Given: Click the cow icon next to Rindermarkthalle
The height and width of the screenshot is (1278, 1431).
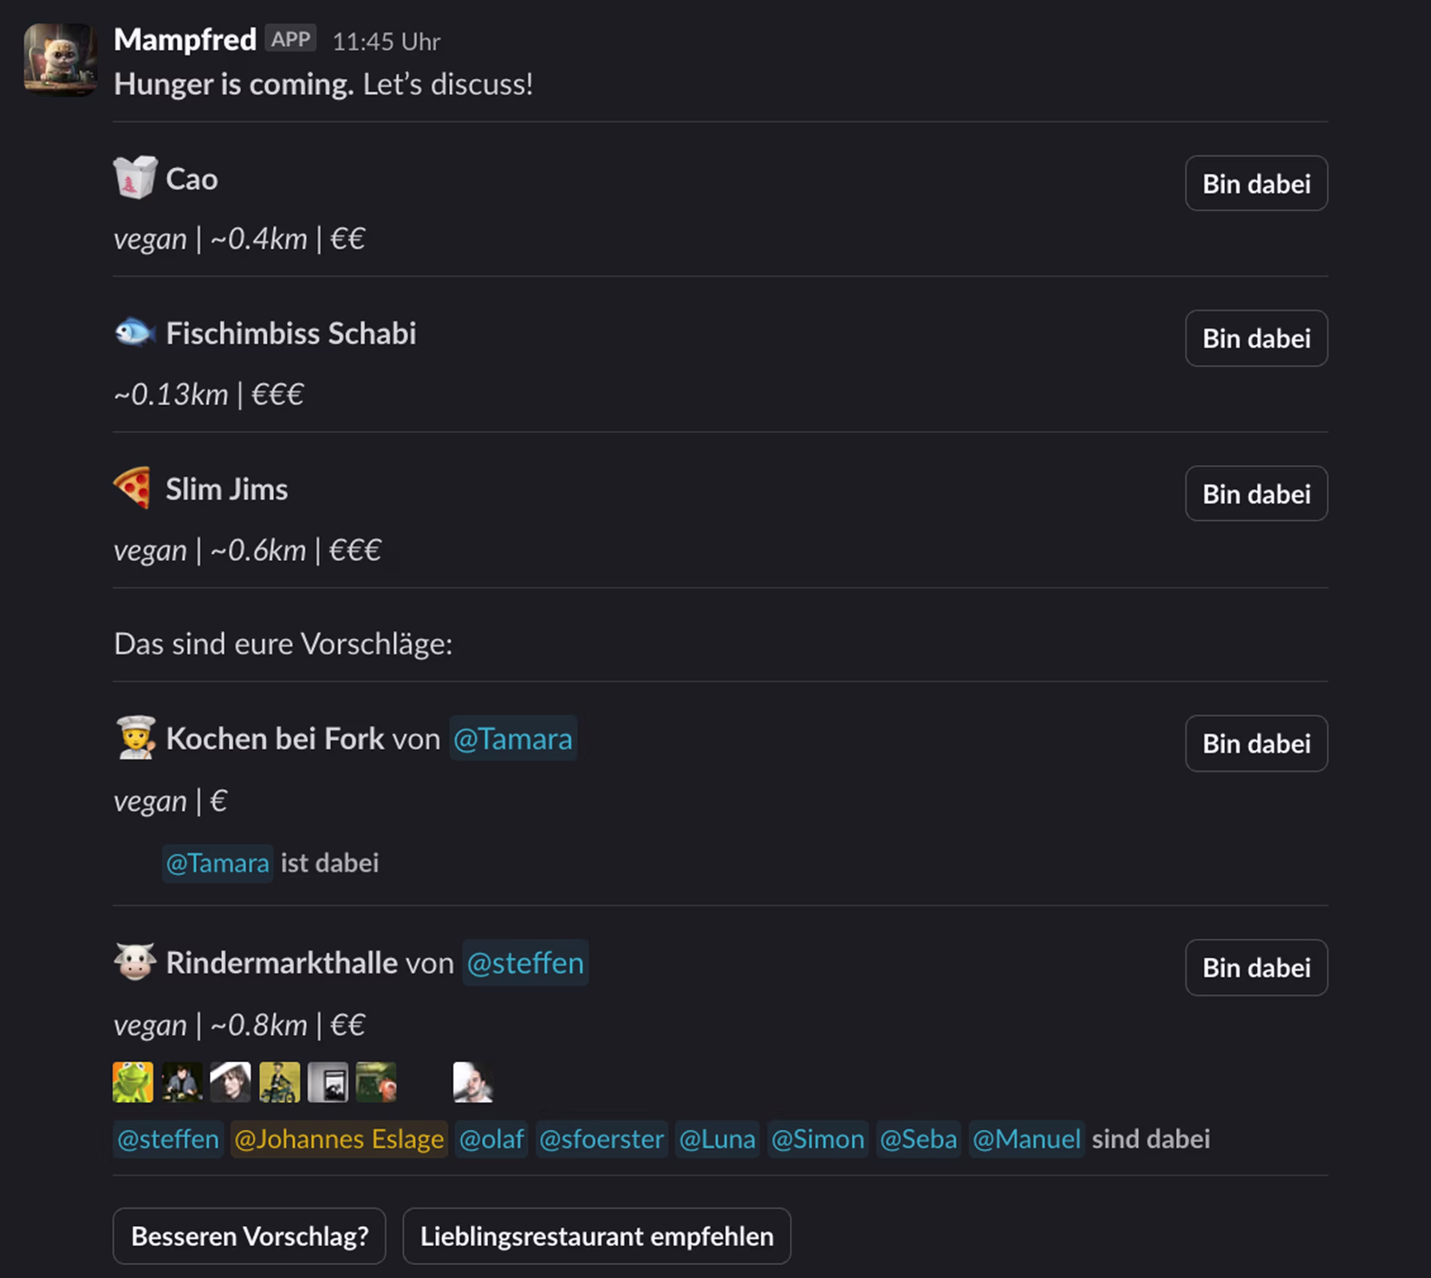Looking at the screenshot, I should [x=135, y=962].
